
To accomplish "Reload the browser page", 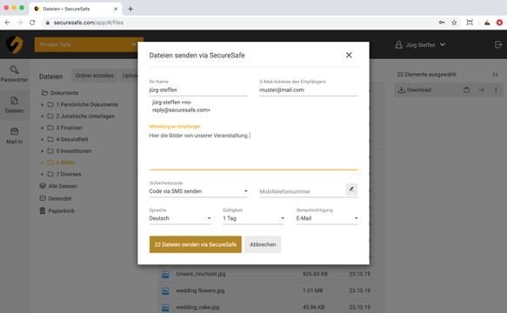I will coord(32,23).
